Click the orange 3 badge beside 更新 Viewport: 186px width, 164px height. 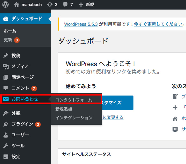tap(17, 40)
